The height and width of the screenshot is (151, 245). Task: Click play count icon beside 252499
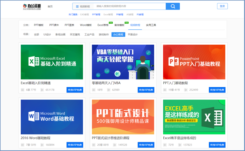[x=186, y=90]
